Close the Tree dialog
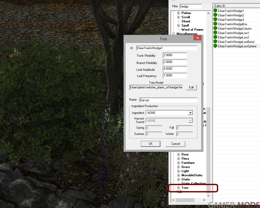 point(198,38)
